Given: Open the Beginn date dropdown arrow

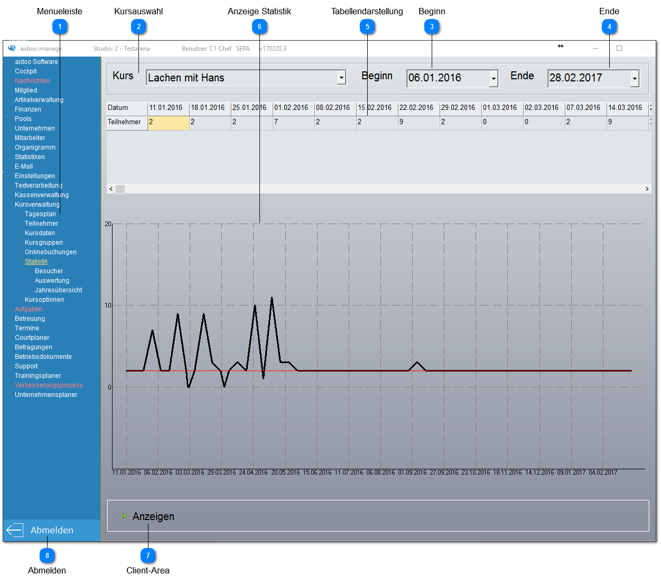Looking at the screenshot, I should [494, 79].
